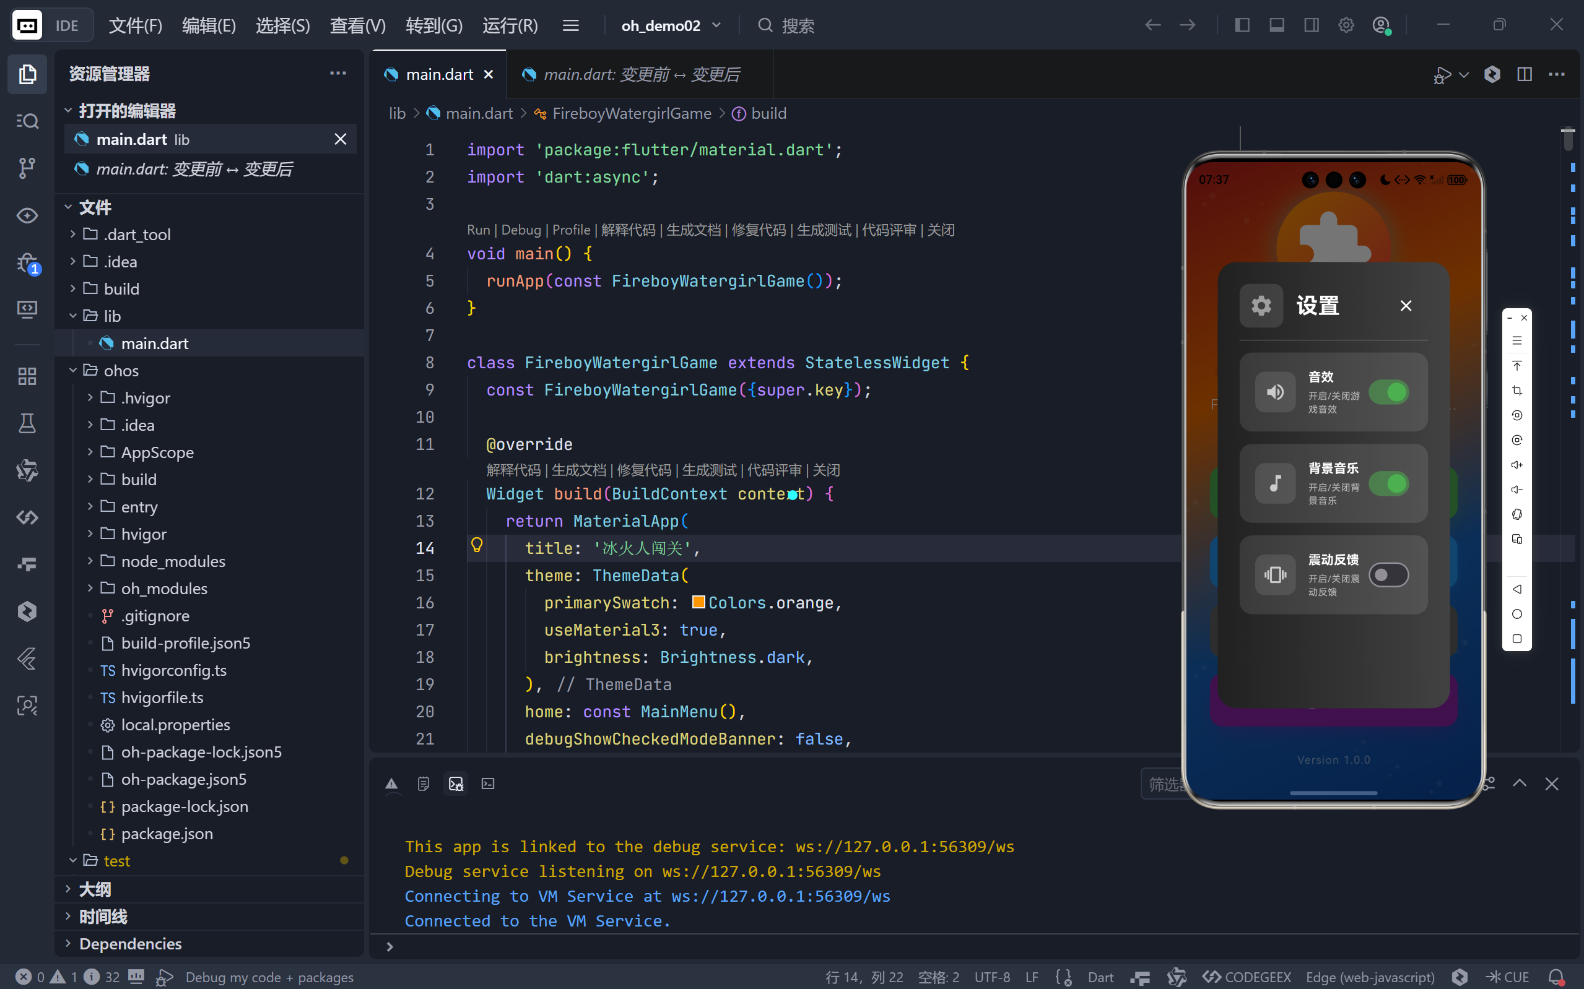
Task: Expand the .dart_tool folder
Action: coord(137,234)
